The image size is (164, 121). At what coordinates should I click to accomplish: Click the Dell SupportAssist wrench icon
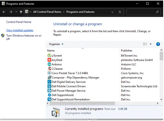49,95
